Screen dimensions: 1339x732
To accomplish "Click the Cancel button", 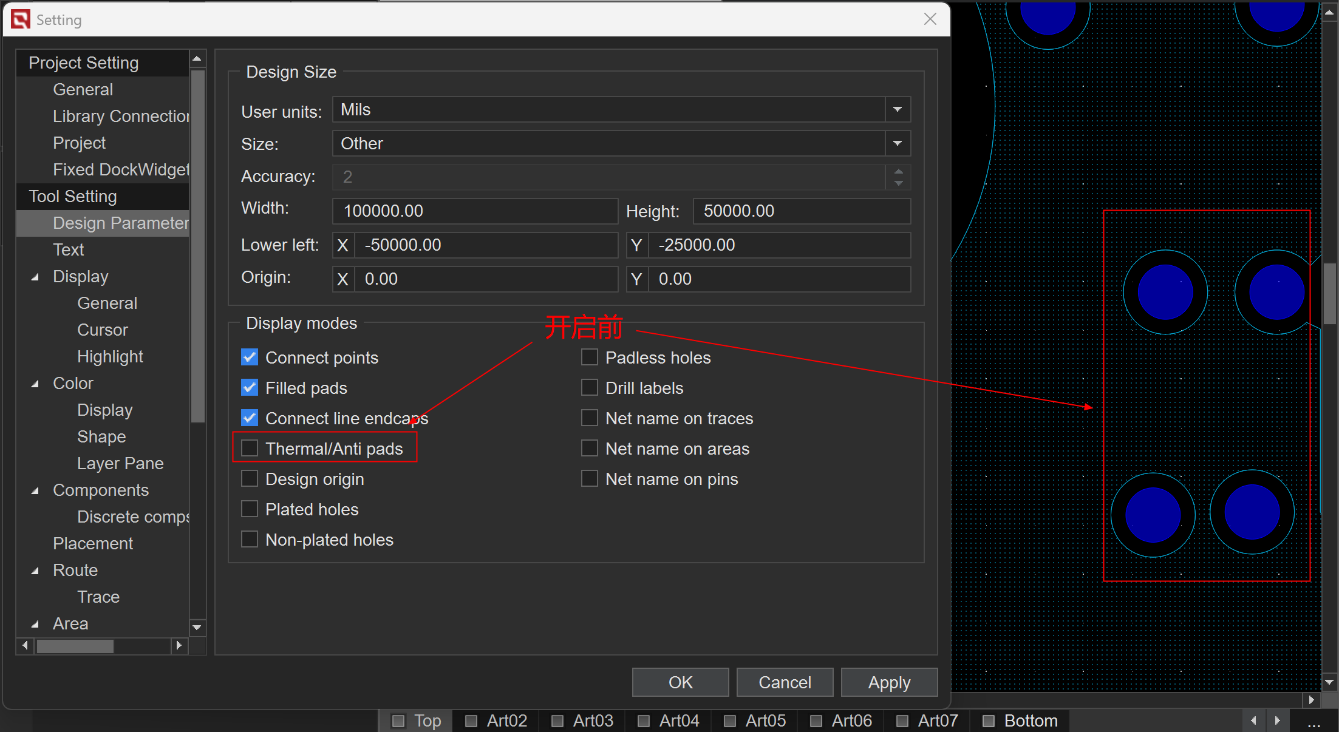I will coord(785,682).
